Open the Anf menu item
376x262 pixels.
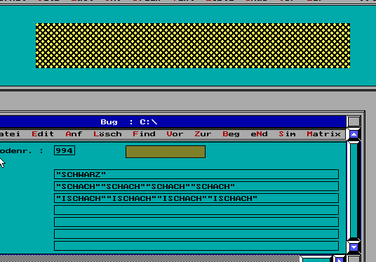coord(74,134)
